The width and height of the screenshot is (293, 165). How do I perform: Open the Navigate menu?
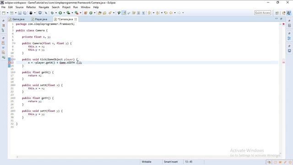coord(44,7)
